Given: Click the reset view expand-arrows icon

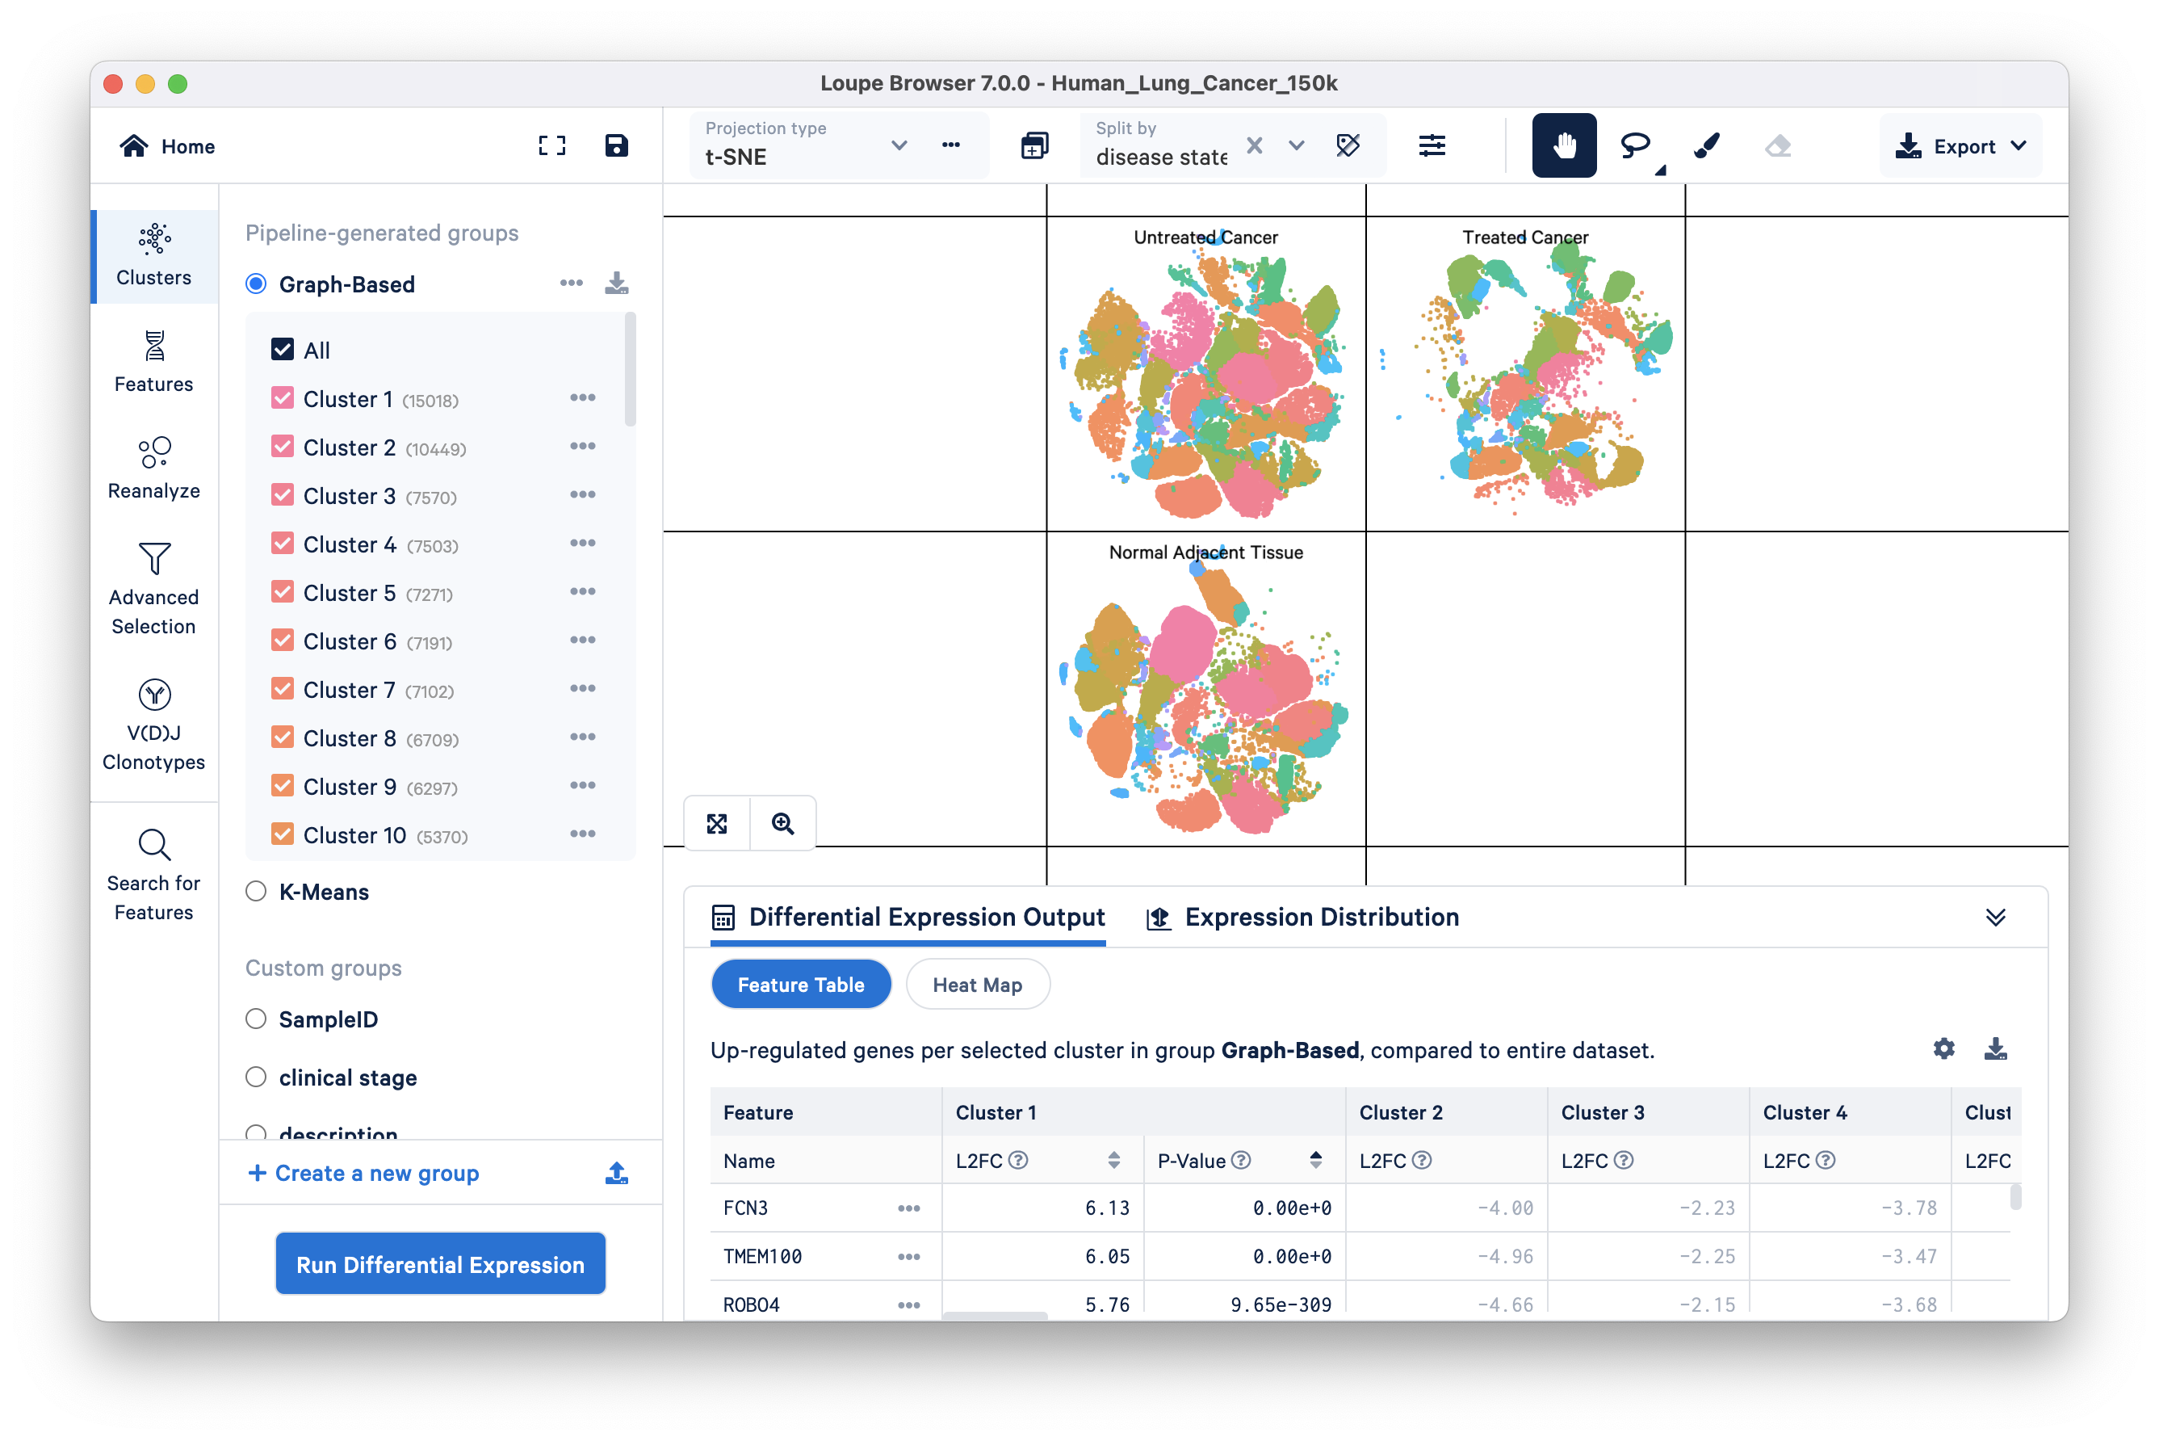Looking at the screenshot, I should [x=718, y=823].
